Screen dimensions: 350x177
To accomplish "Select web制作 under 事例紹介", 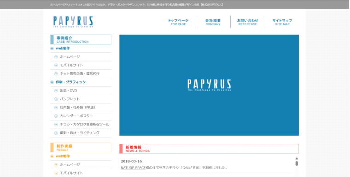I will [63, 48].
